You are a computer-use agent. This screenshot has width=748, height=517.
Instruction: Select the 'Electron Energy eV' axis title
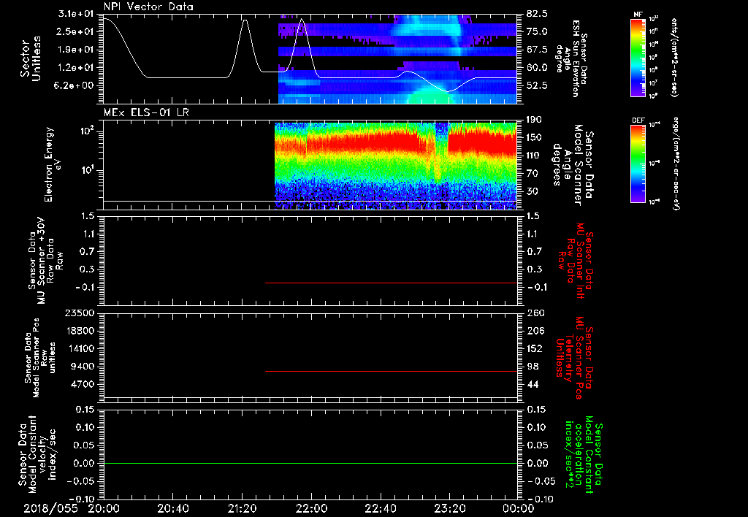click(x=53, y=164)
